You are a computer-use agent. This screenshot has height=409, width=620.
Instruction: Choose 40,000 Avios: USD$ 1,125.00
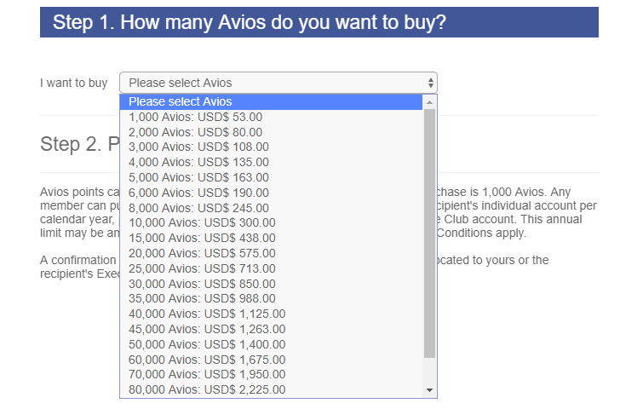(x=207, y=314)
